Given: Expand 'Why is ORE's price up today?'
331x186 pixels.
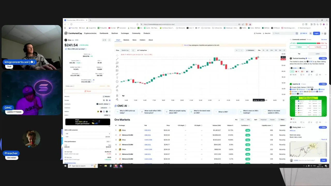Looking at the screenshot, I should tap(76, 49).
